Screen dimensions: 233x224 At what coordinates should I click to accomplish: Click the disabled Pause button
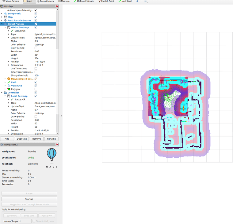[x=29, y=193]
